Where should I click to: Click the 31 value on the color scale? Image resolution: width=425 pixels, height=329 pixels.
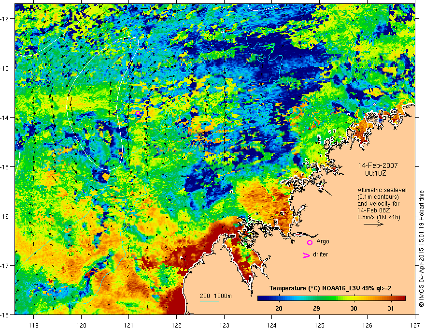(390, 309)
